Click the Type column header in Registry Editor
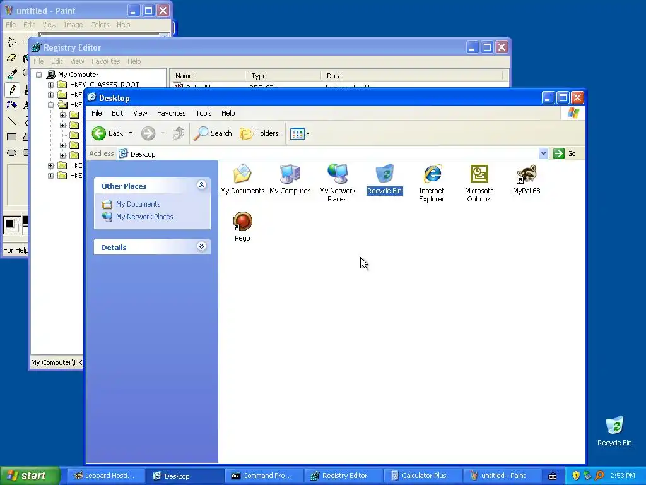 pos(283,76)
